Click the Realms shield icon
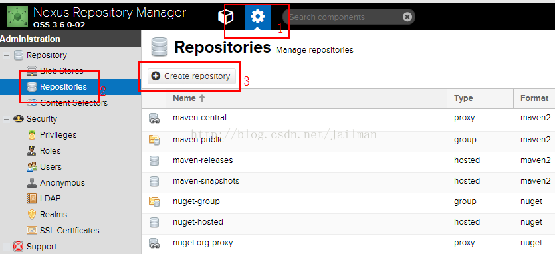Image resolution: width=555 pixels, height=254 pixels. 32,215
